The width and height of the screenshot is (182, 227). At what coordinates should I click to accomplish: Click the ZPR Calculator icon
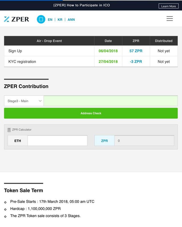pyautogui.click(x=9, y=130)
